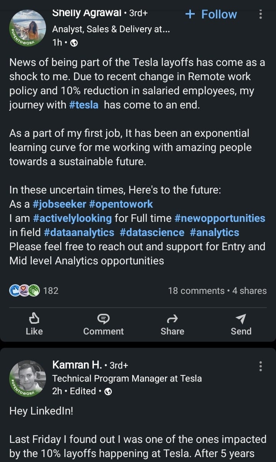
Task: Open the #newopportunities hashtag
Action: pos(220,218)
